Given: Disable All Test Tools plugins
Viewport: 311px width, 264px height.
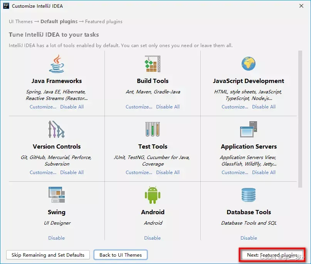Looking at the screenshot, I should coord(168,173).
